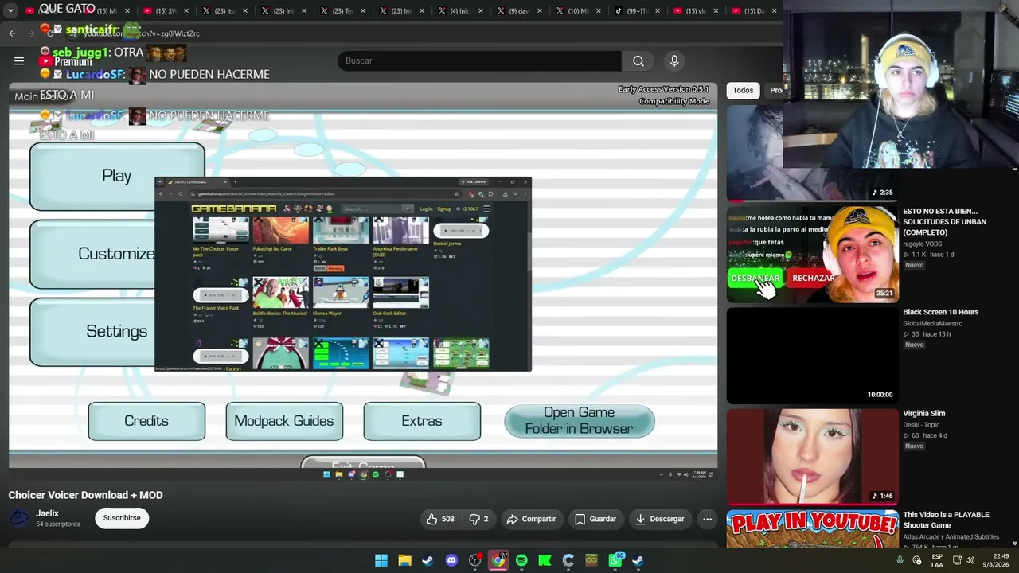Select the Todos filter chip

coord(743,91)
